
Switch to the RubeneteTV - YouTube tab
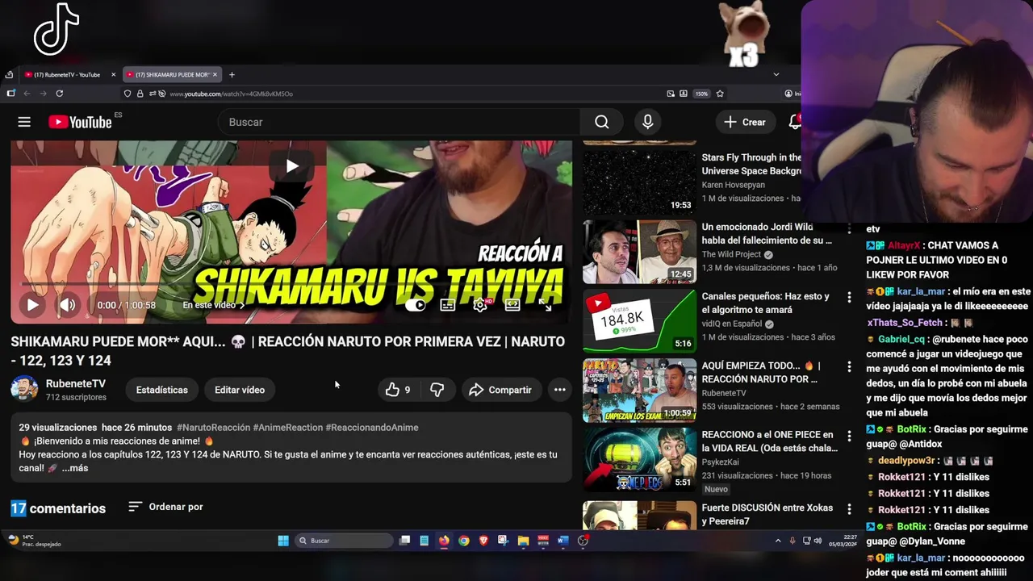pyautogui.click(x=69, y=74)
